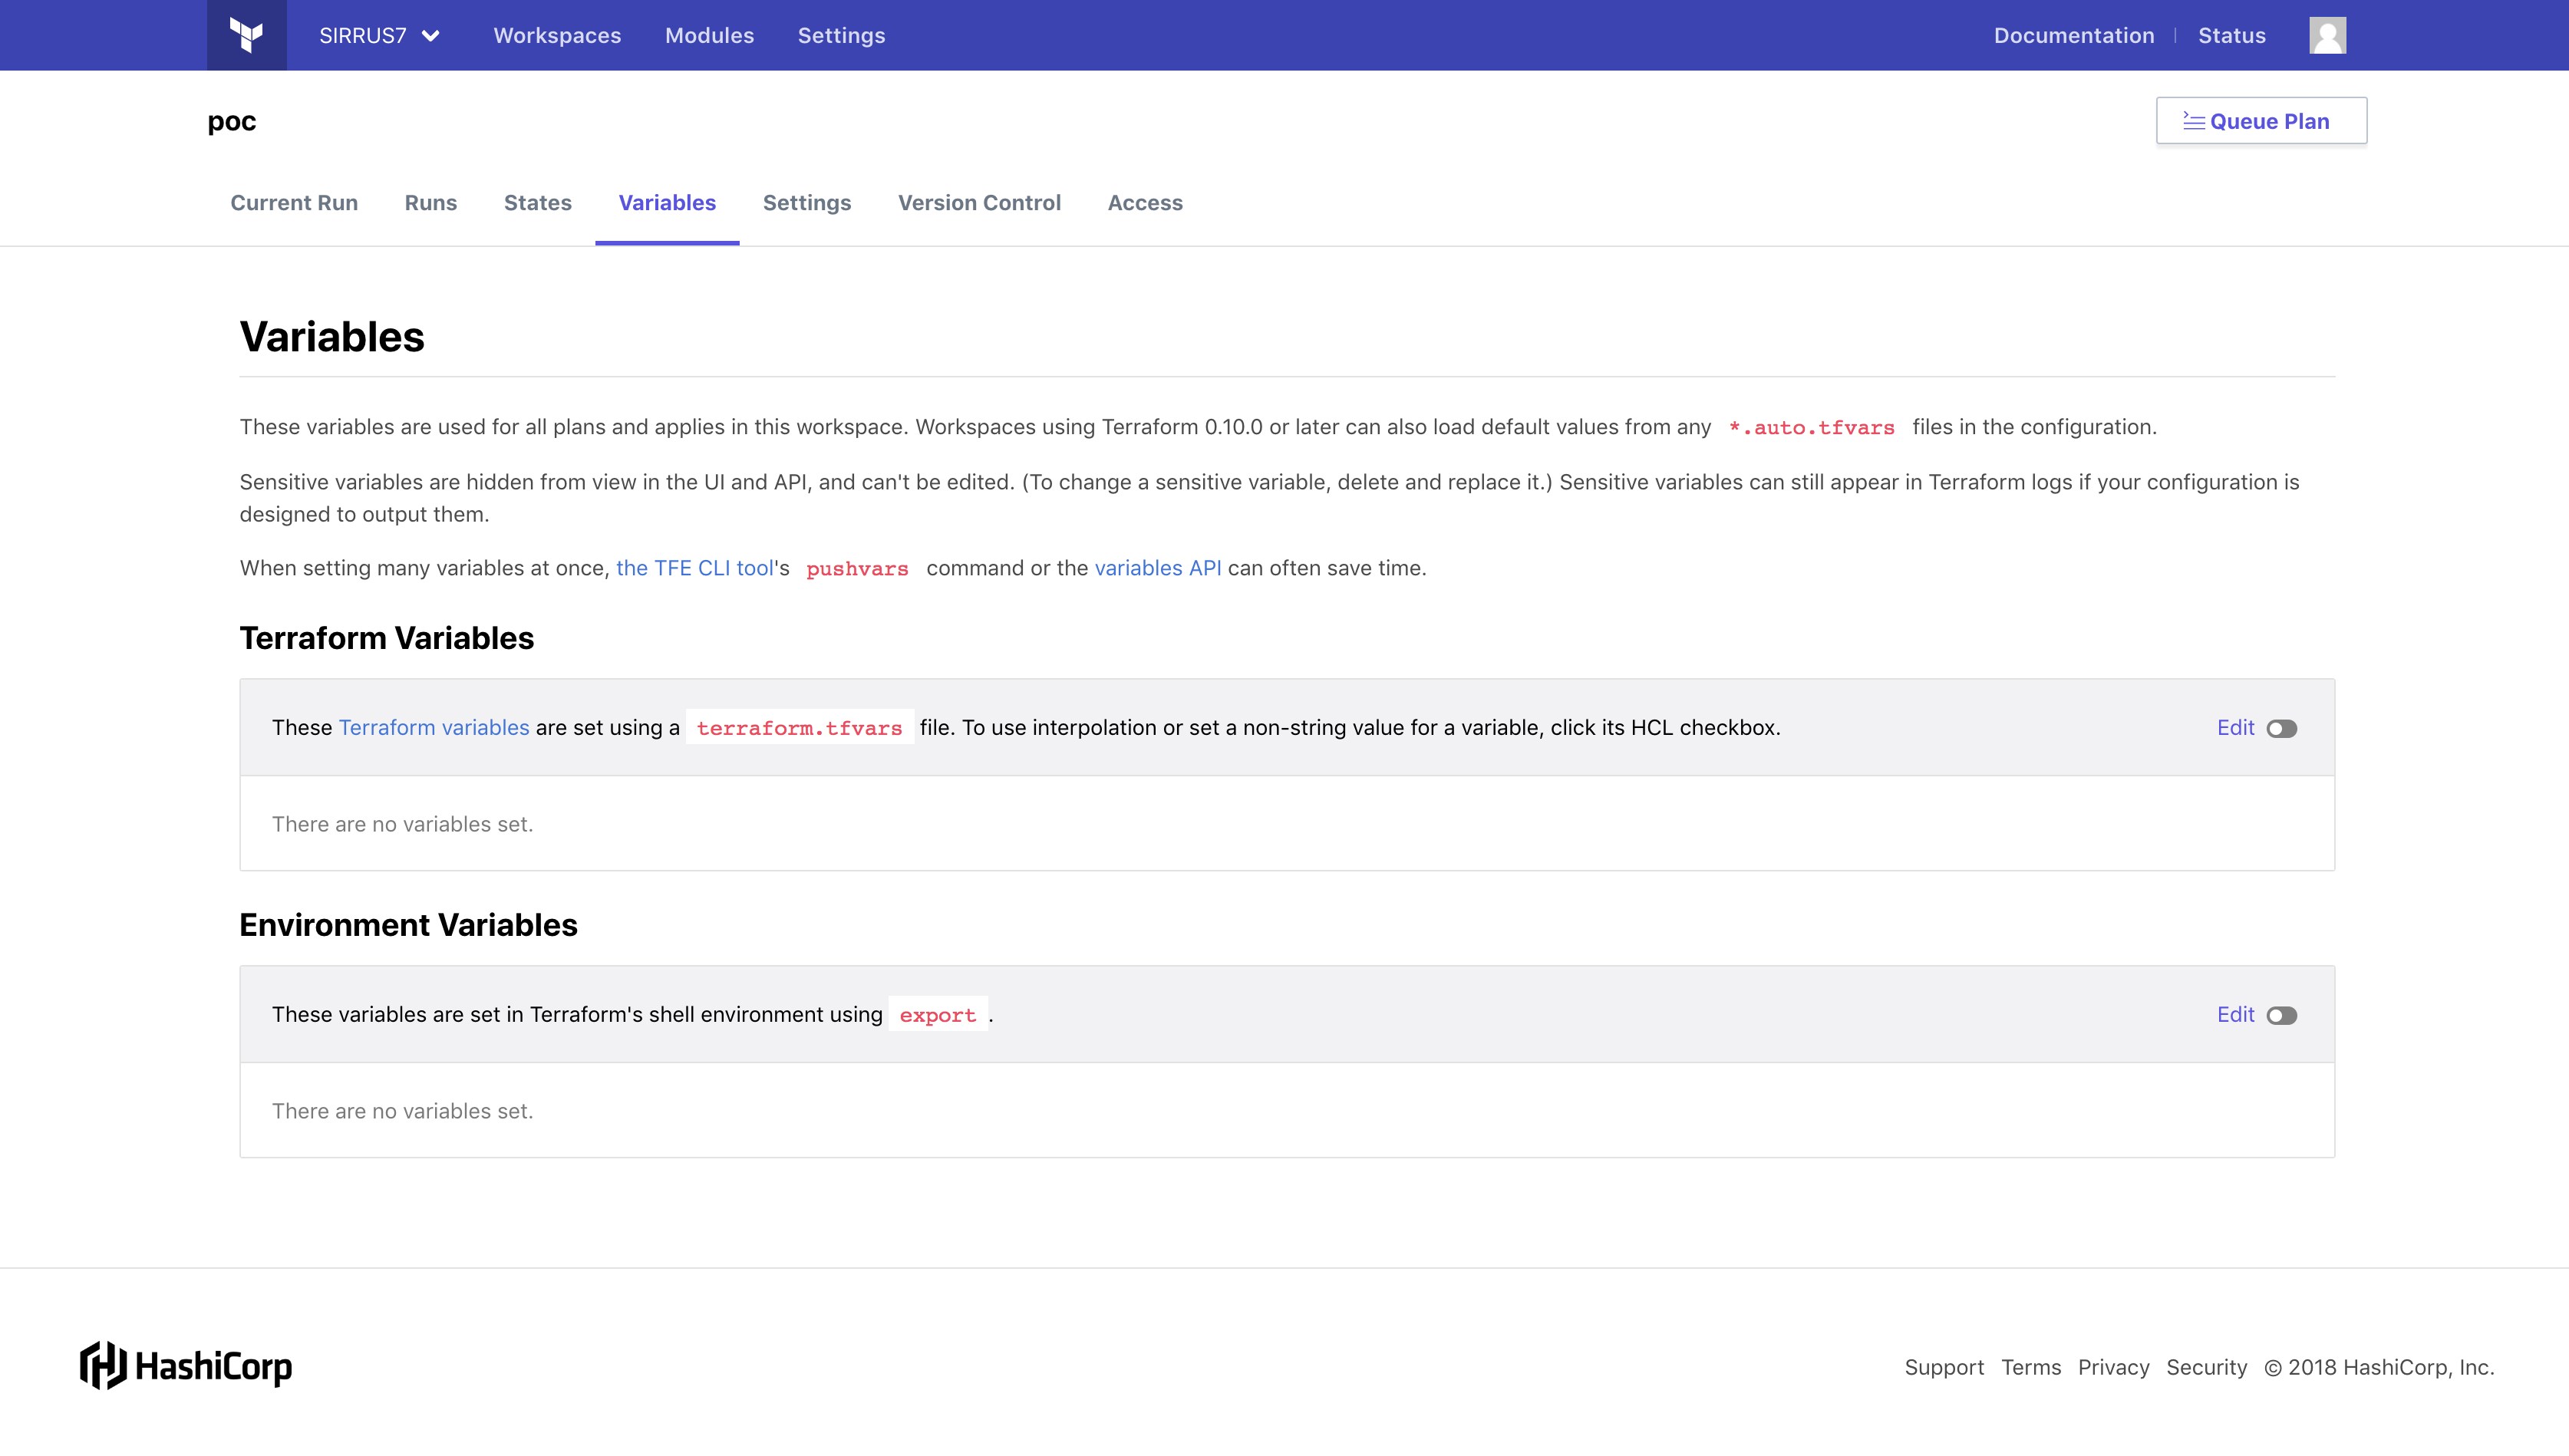This screenshot has width=2569, height=1456.
Task: Expand the SIRRUS7 organization dropdown
Action: (x=379, y=35)
